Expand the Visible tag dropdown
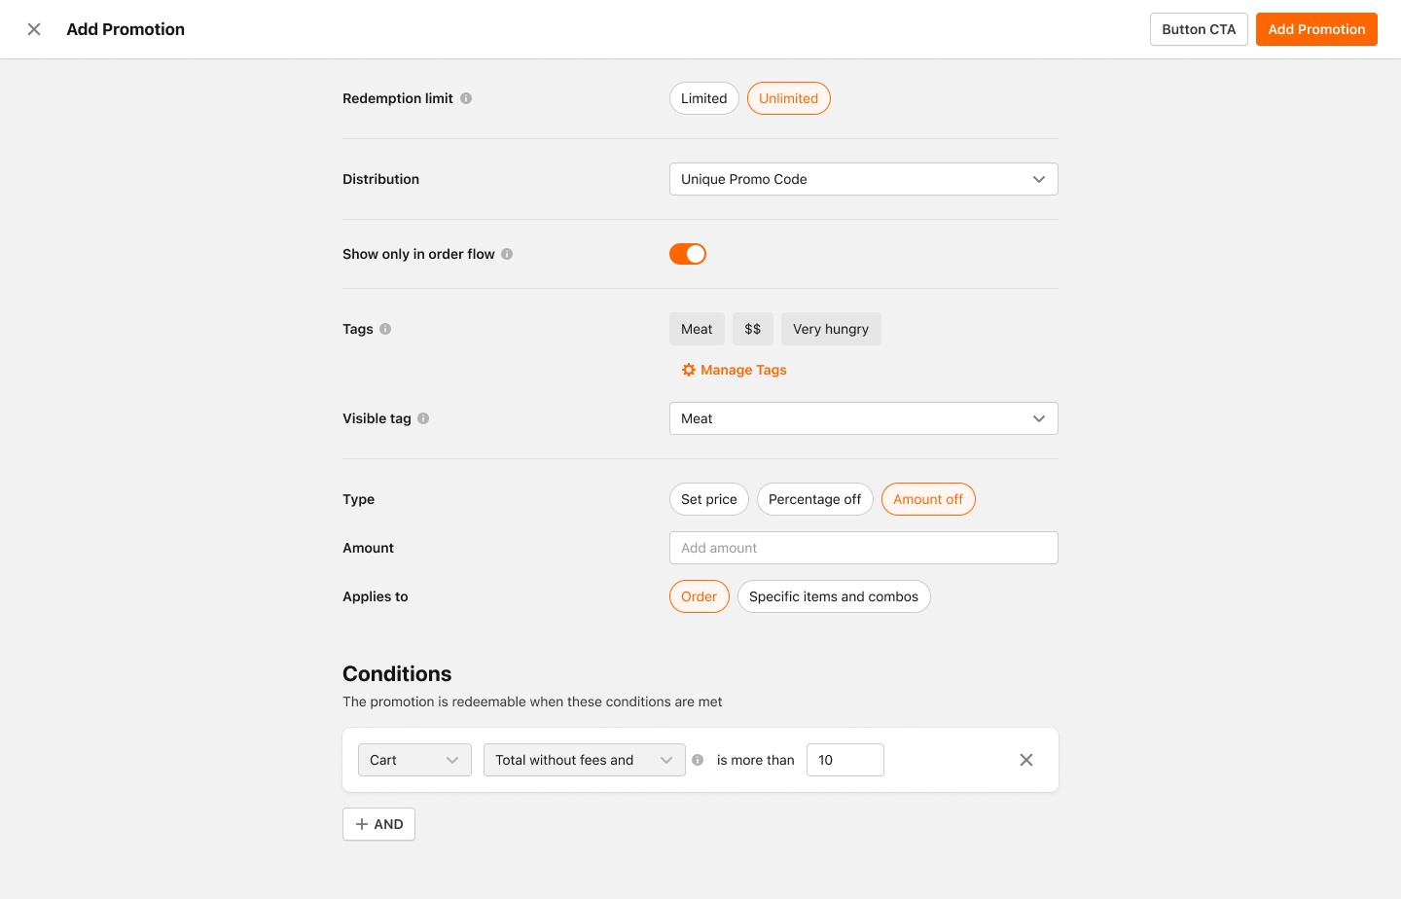The width and height of the screenshot is (1401, 899). pos(863,418)
